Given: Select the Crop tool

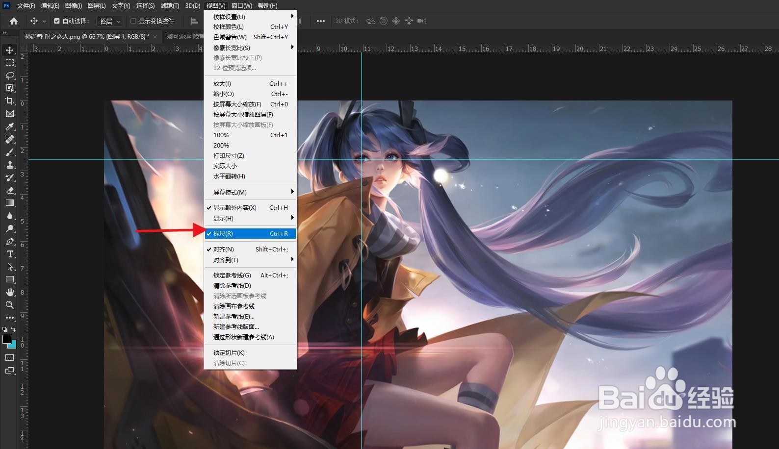Looking at the screenshot, I should click(10, 101).
